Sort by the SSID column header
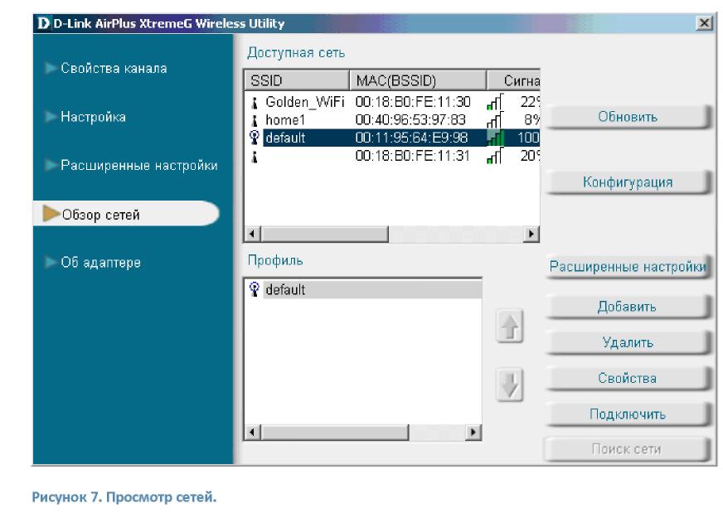Viewport: 723px width, 513px height. coord(297,80)
